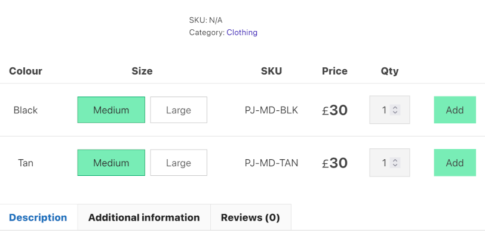Increase quantity arrow in Tan row
485x245 pixels.
[395, 160]
